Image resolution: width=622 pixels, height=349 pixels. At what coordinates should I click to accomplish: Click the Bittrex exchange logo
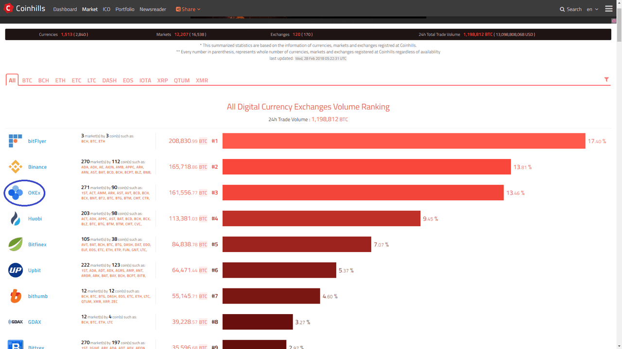pos(16,345)
